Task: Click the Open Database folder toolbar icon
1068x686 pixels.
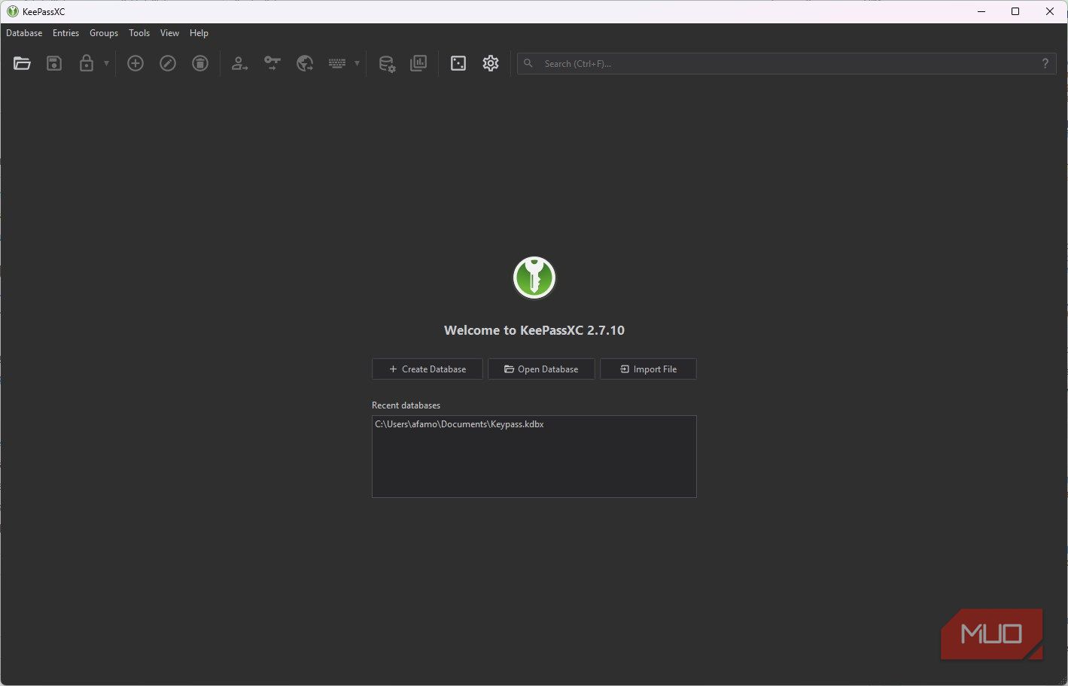Action: pyautogui.click(x=22, y=64)
